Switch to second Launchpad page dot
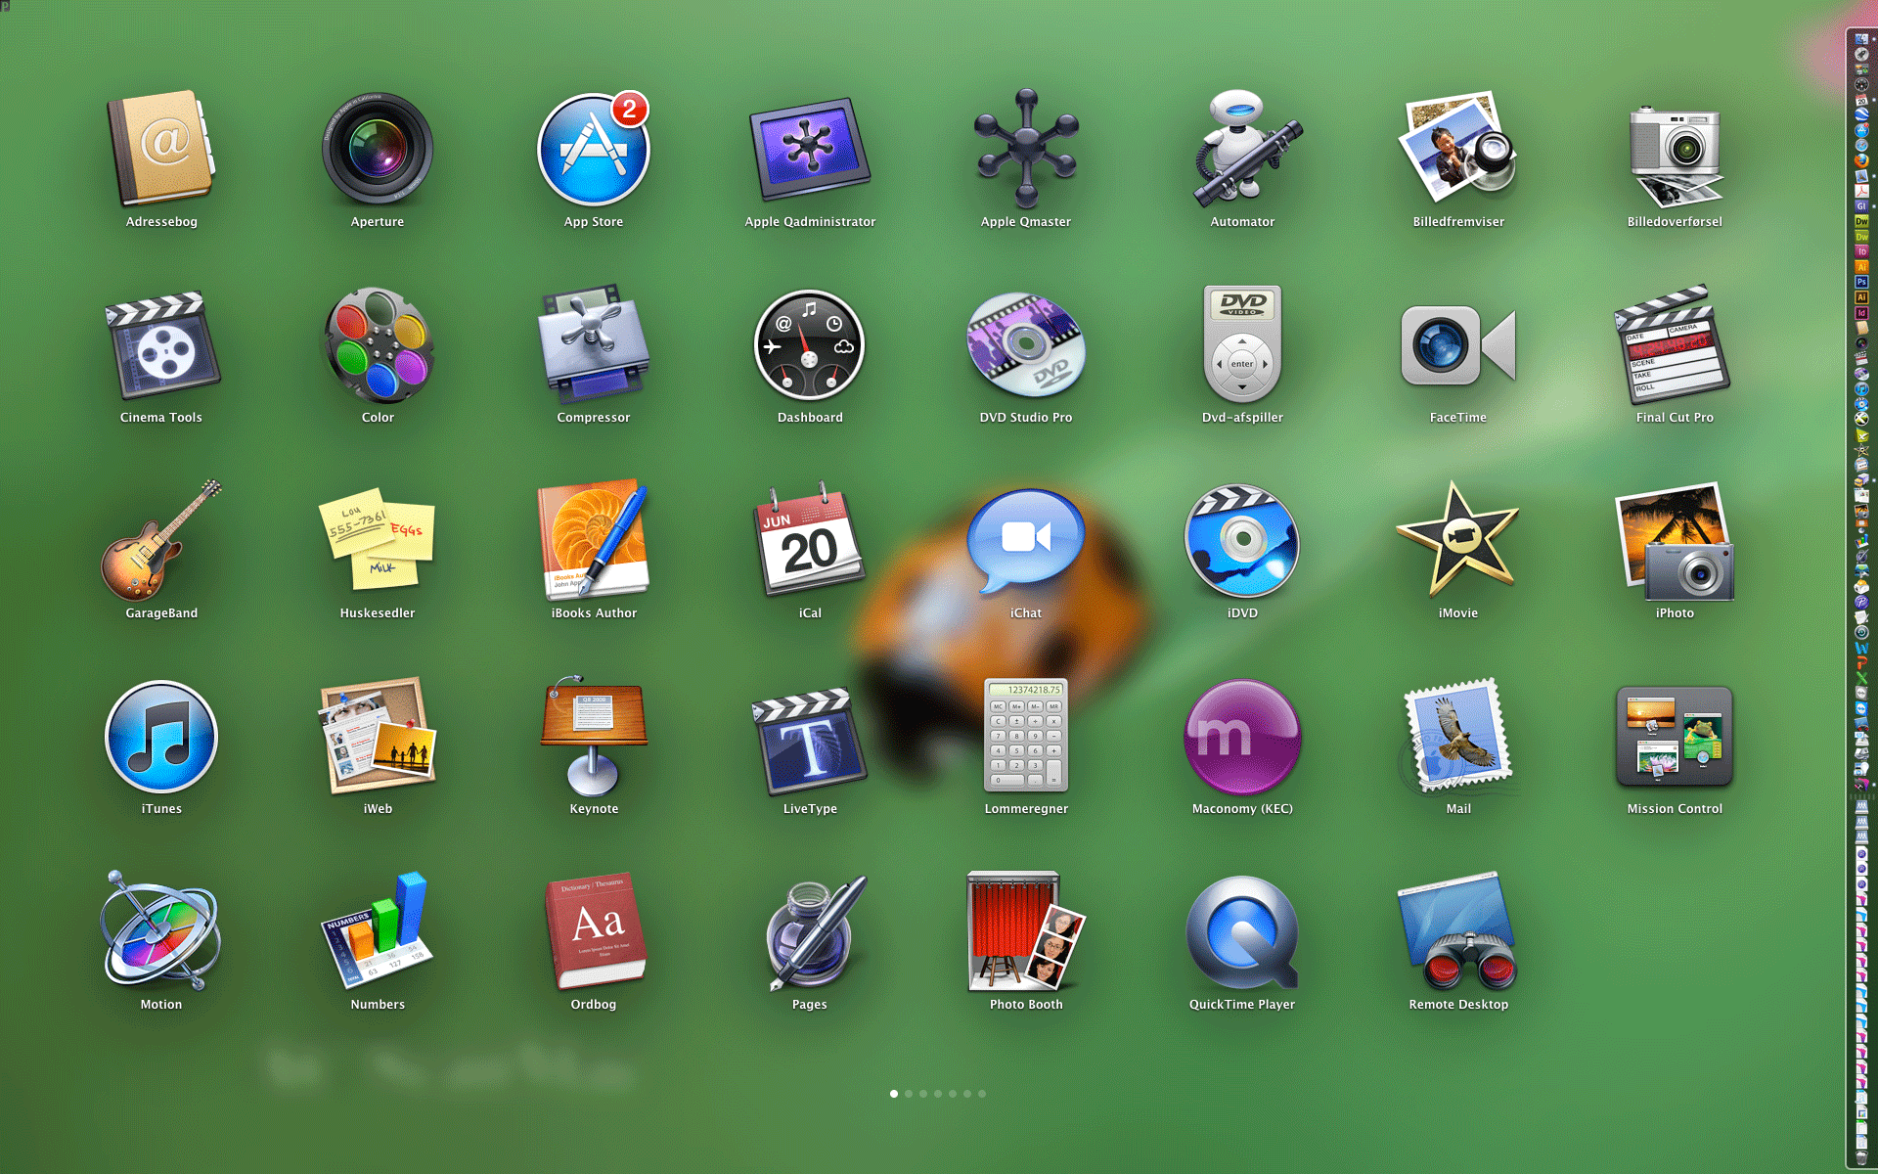The width and height of the screenshot is (1878, 1174). coord(909,1094)
